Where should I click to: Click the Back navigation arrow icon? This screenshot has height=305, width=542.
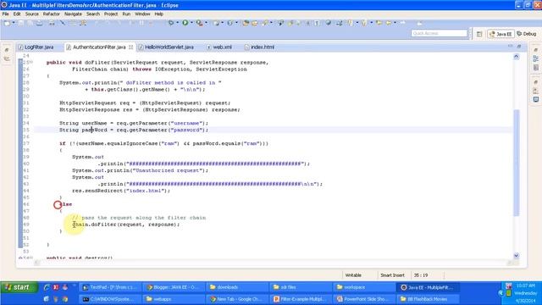point(389,23)
